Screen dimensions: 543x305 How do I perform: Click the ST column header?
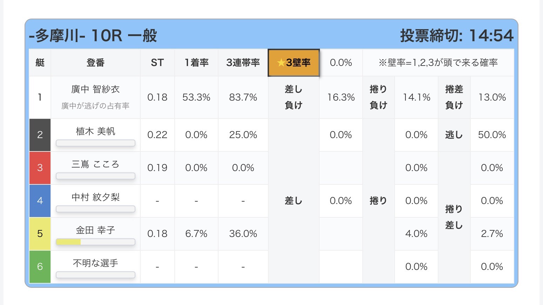point(157,63)
